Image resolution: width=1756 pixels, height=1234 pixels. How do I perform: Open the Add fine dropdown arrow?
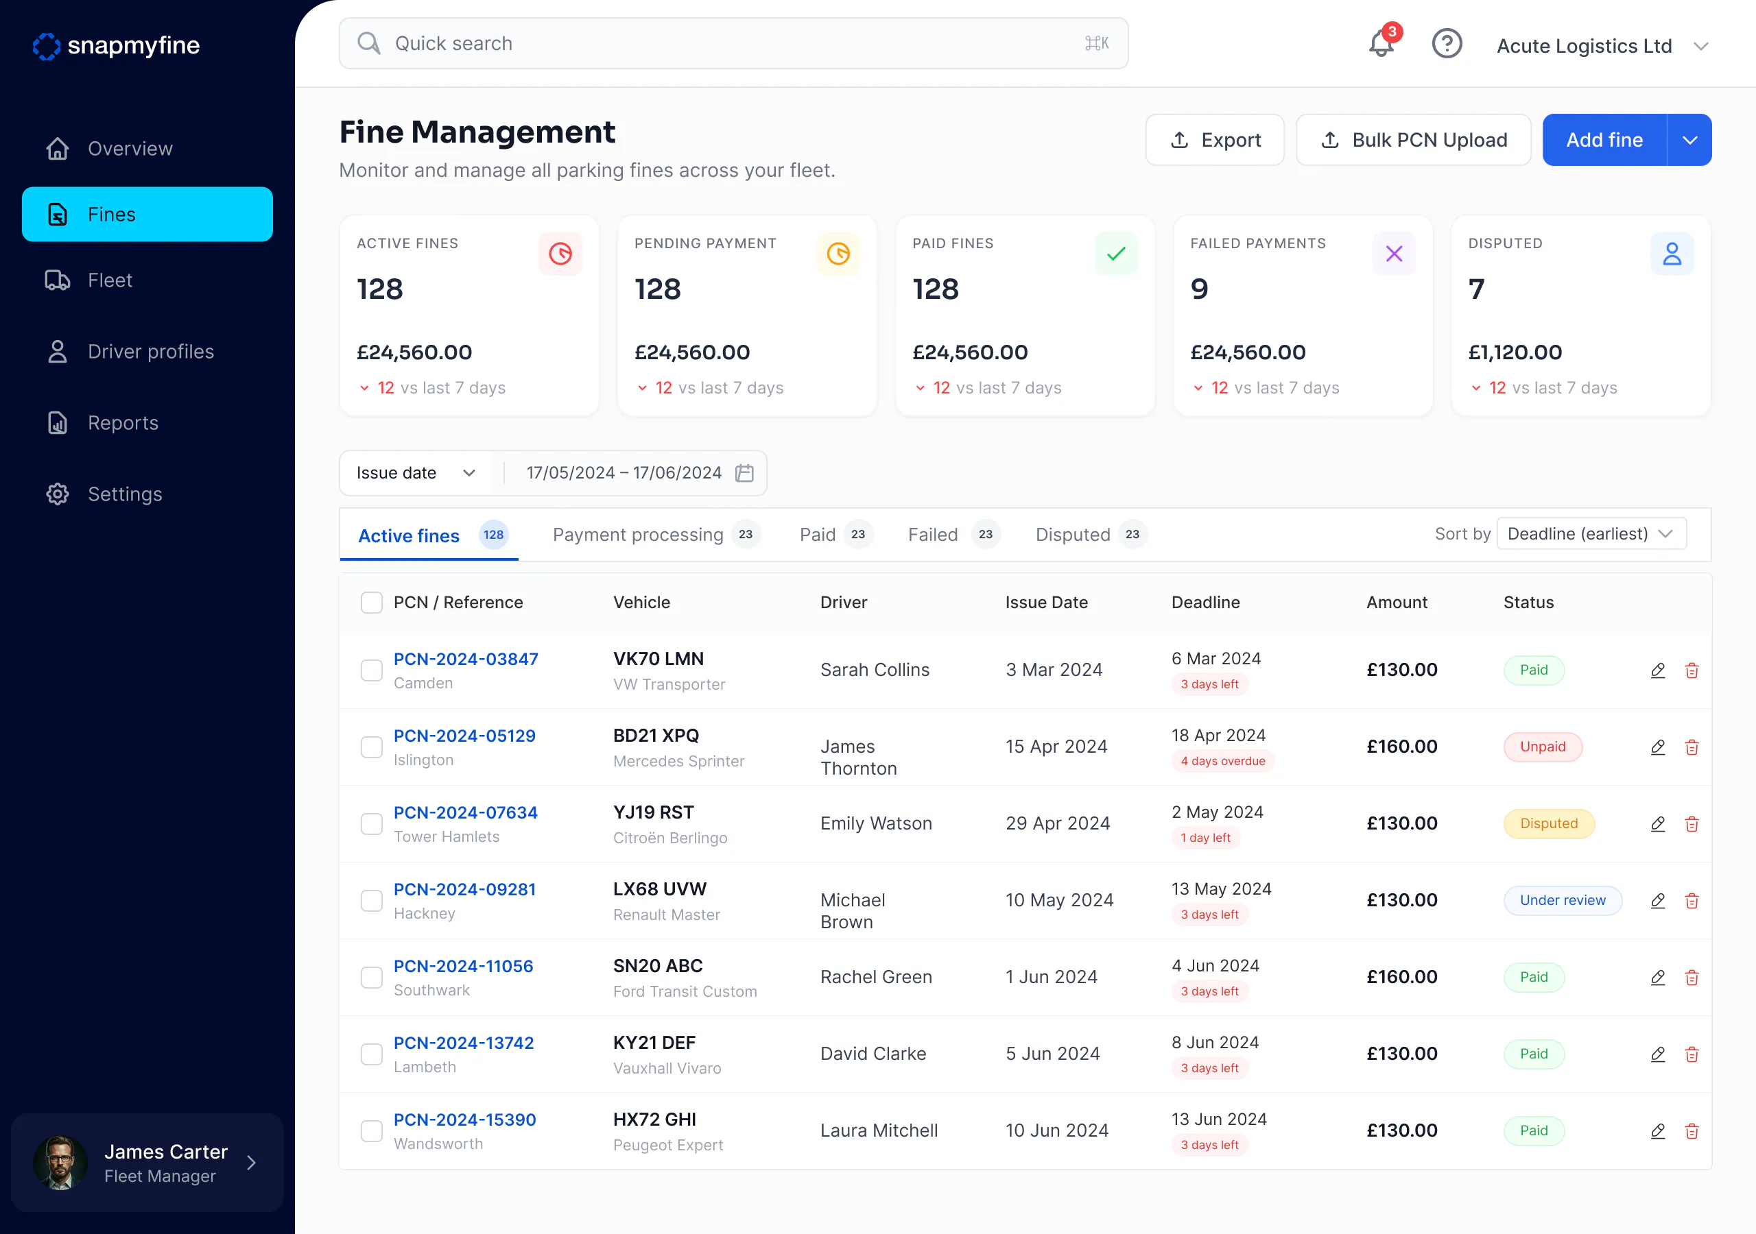(1689, 140)
